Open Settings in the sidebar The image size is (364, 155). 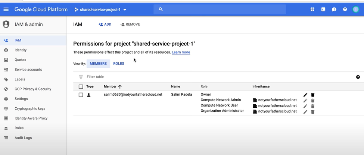(x=33, y=99)
